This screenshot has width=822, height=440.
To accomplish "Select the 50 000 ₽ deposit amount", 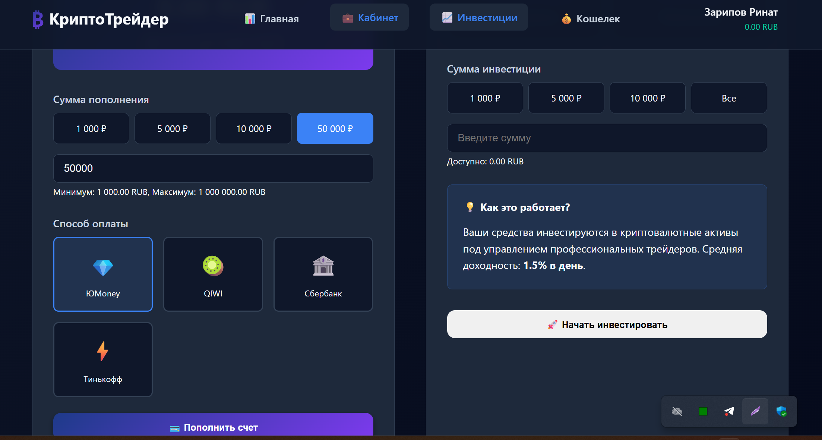I will (x=335, y=129).
